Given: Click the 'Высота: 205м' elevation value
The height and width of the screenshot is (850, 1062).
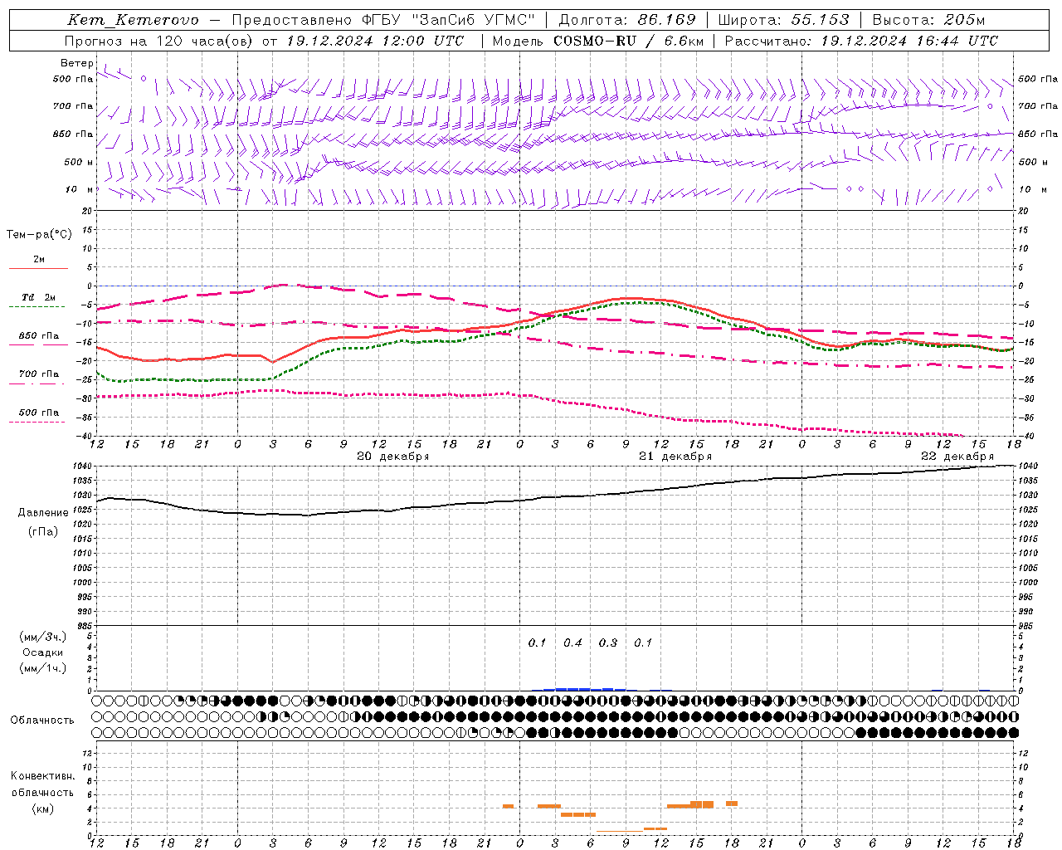Looking at the screenshot, I should (928, 20).
